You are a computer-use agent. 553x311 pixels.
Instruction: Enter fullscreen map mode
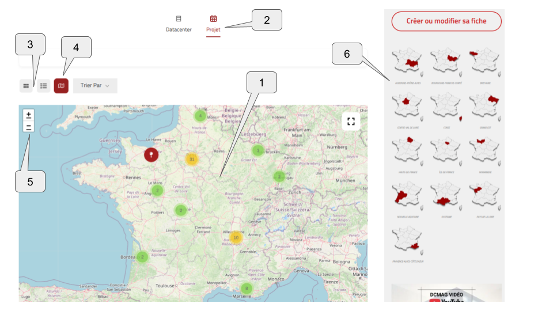(x=351, y=122)
